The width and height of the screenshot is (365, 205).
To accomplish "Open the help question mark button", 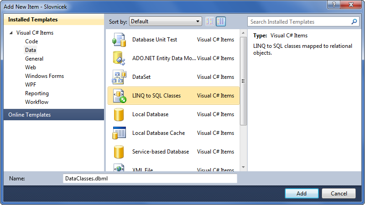I will click(x=334, y=5).
